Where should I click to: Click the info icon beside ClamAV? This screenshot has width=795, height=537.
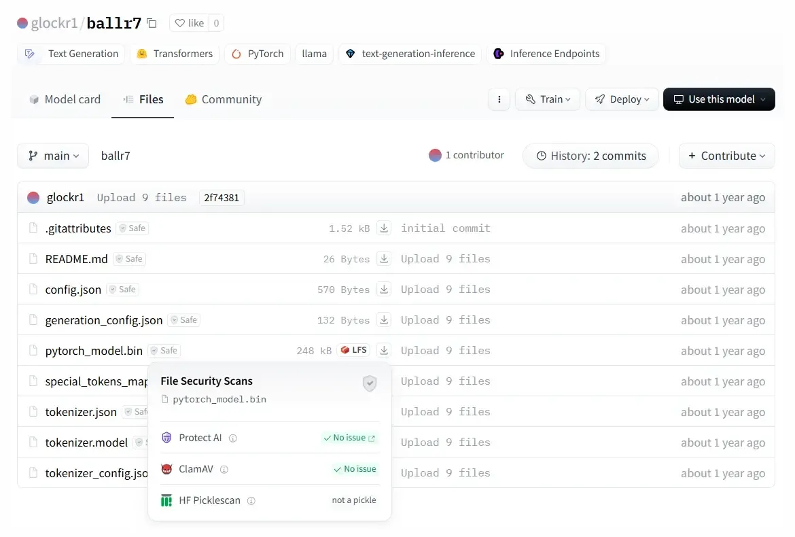coord(224,470)
